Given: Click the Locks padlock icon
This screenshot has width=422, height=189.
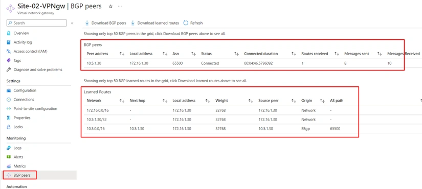Looking at the screenshot, I should [9, 127].
